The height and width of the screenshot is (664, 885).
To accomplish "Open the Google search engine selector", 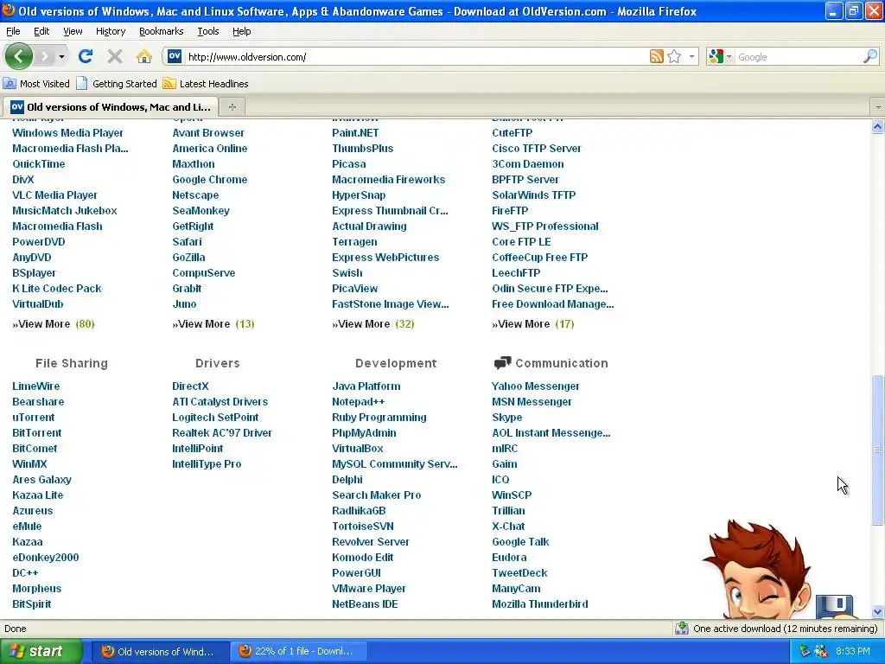I will [720, 56].
